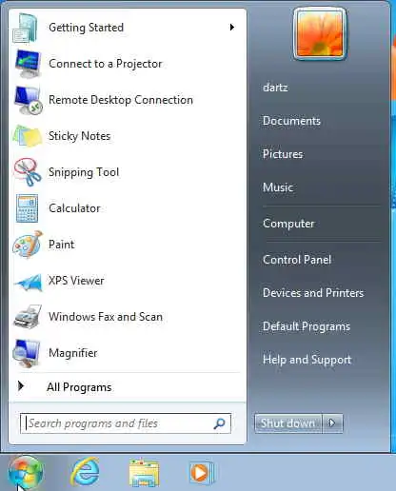Expand the Getting Started submenu arrow
The image size is (396, 491).
(x=232, y=28)
